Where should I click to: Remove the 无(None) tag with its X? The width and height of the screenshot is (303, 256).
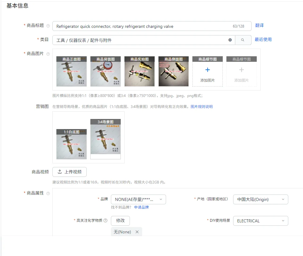point(137,232)
